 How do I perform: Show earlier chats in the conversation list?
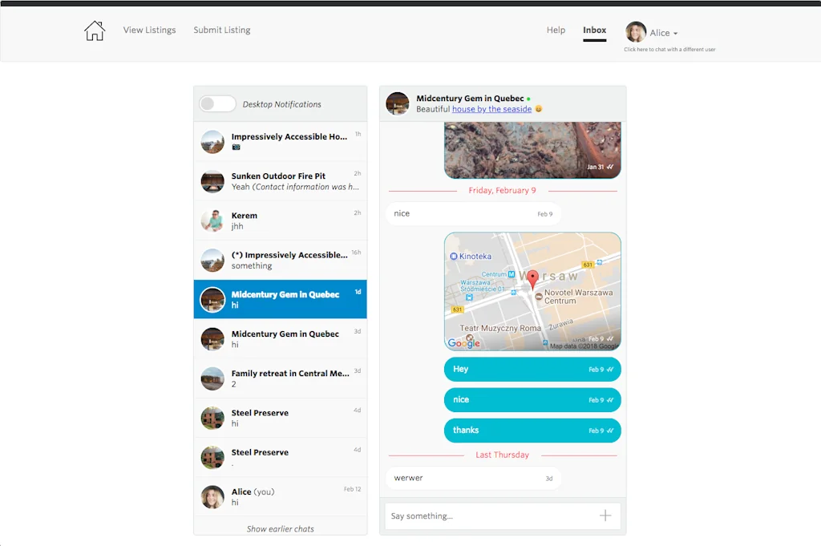pyautogui.click(x=280, y=528)
